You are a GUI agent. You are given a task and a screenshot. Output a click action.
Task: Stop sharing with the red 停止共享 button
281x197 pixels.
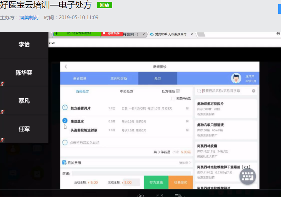coord(112,34)
